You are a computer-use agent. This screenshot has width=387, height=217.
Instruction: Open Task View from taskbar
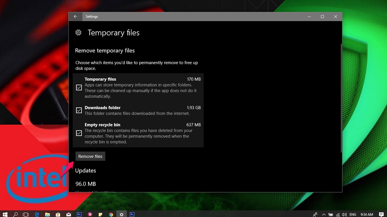(x=26, y=214)
